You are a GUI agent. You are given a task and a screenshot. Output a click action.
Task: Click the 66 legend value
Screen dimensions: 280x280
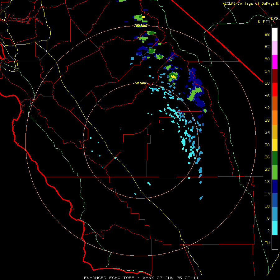[267, 34]
